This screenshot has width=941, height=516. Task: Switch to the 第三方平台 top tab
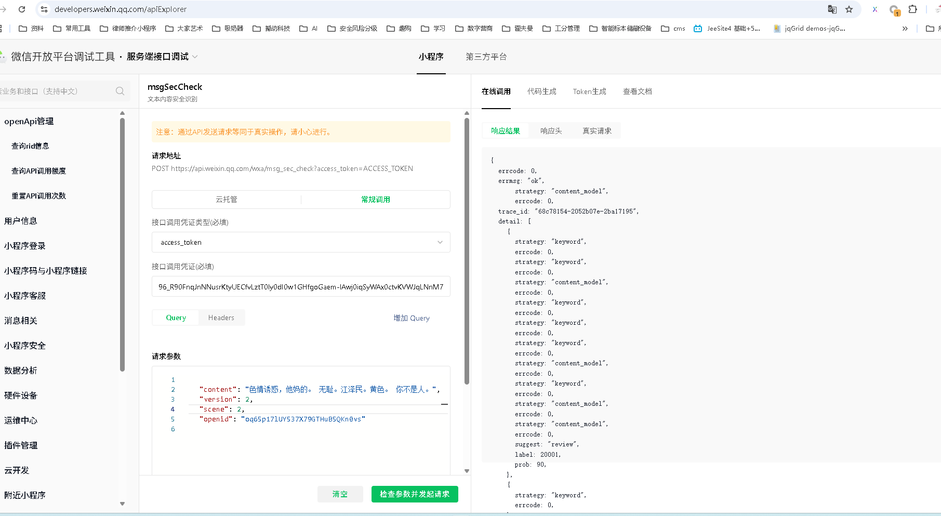tap(486, 57)
